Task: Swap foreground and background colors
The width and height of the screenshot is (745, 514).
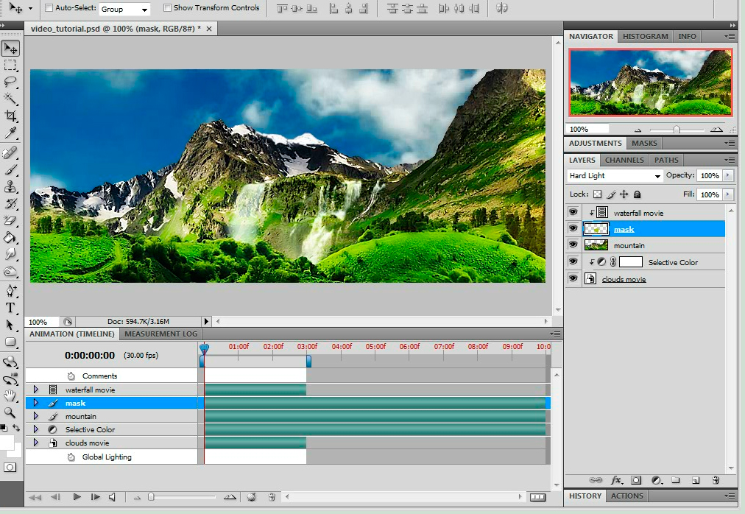Action: point(15,428)
